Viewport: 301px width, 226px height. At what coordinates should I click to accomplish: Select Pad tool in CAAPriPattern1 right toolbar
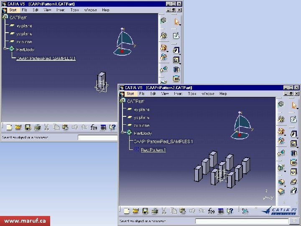point(176,50)
